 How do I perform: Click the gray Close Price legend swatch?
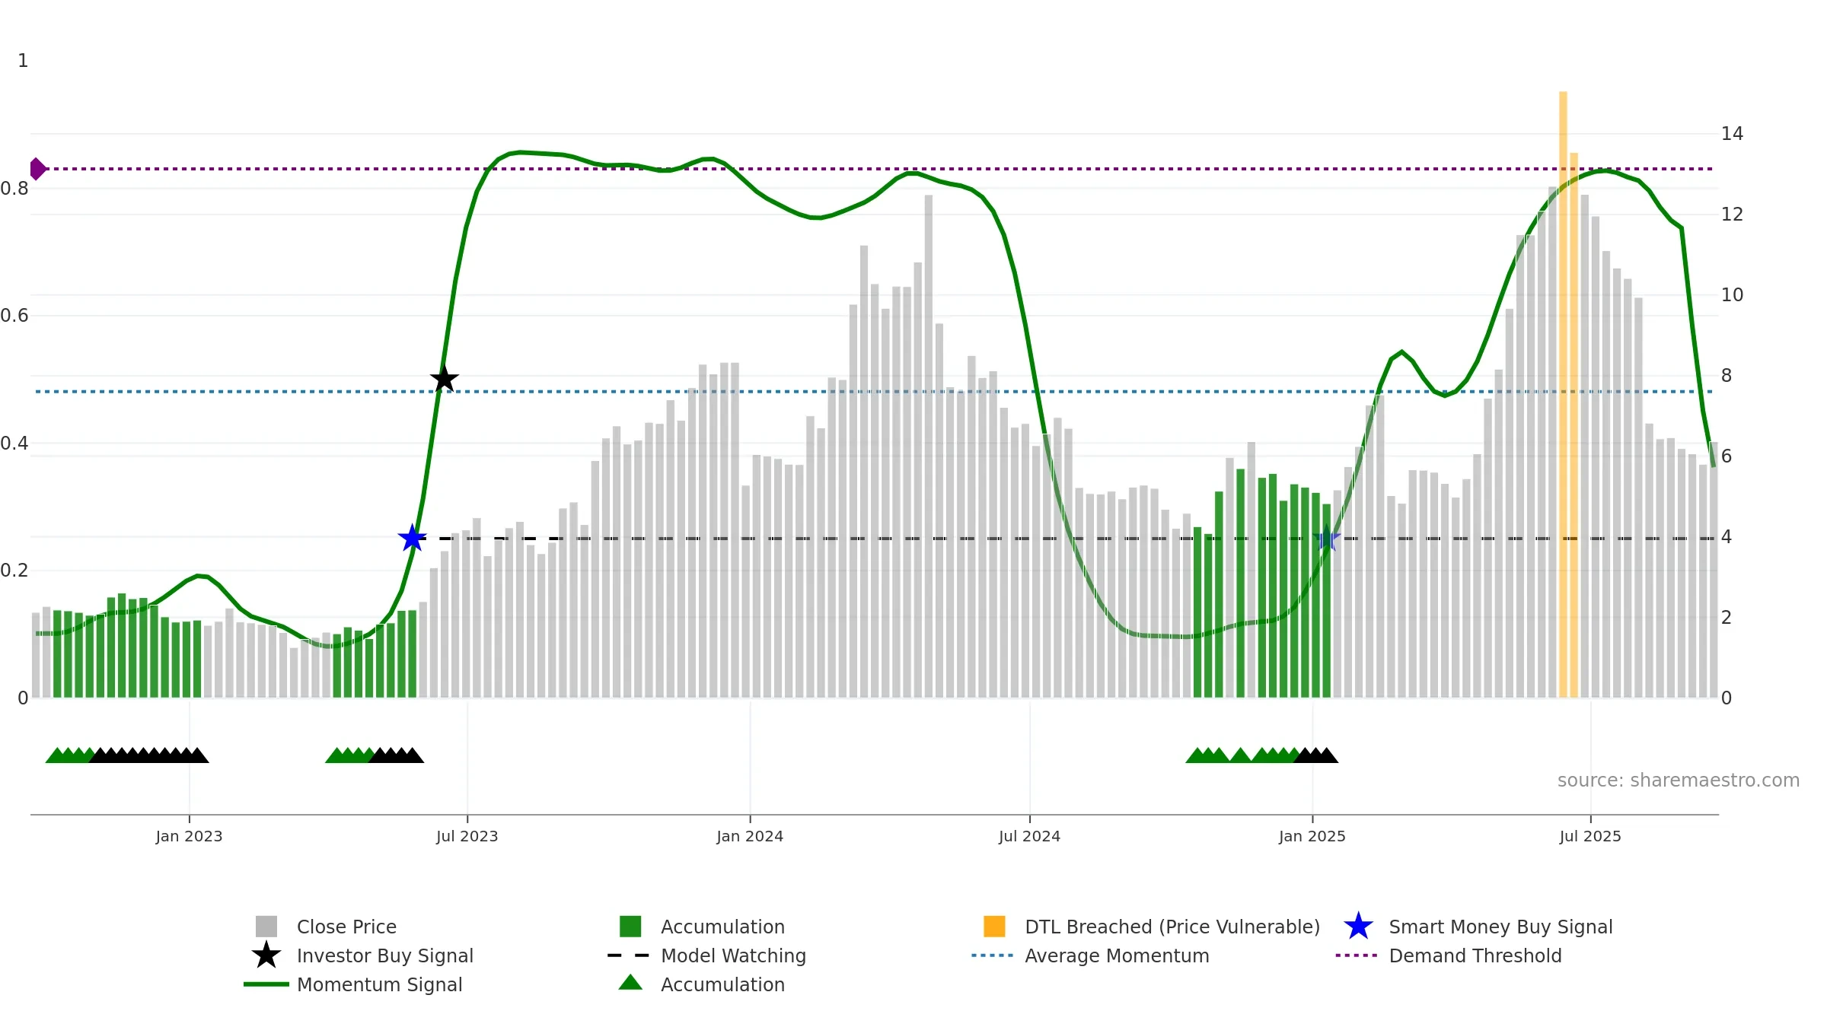(266, 927)
